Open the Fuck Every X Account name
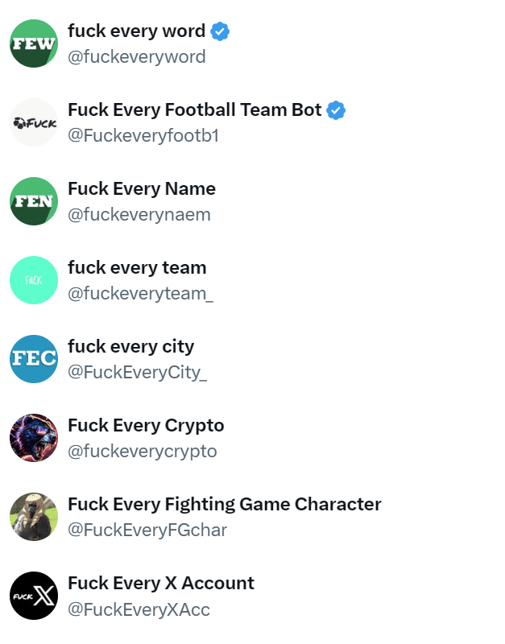The height and width of the screenshot is (644, 505). [161, 584]
